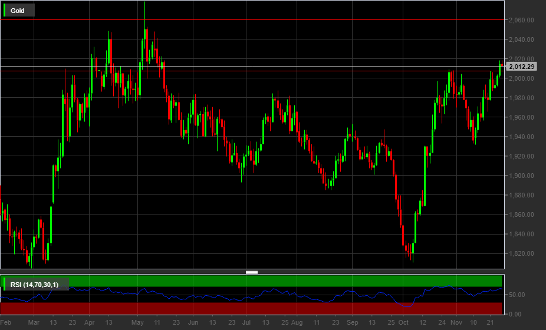Click the red oversold RSI band
Screen dimensions: 546x330
pyautogui.click(x=251, y=308)
